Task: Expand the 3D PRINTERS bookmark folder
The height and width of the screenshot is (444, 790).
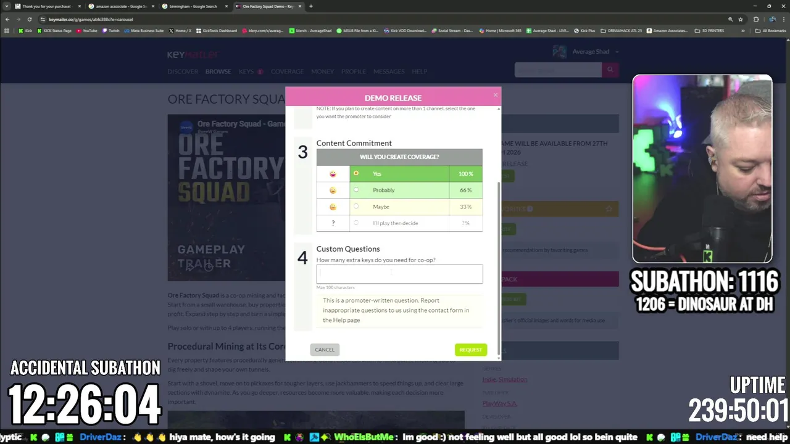Action: pos(710,31)
